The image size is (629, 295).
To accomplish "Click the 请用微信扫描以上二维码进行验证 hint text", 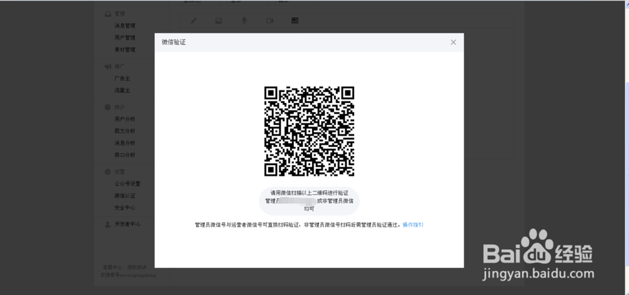I will tap(309, 193).
